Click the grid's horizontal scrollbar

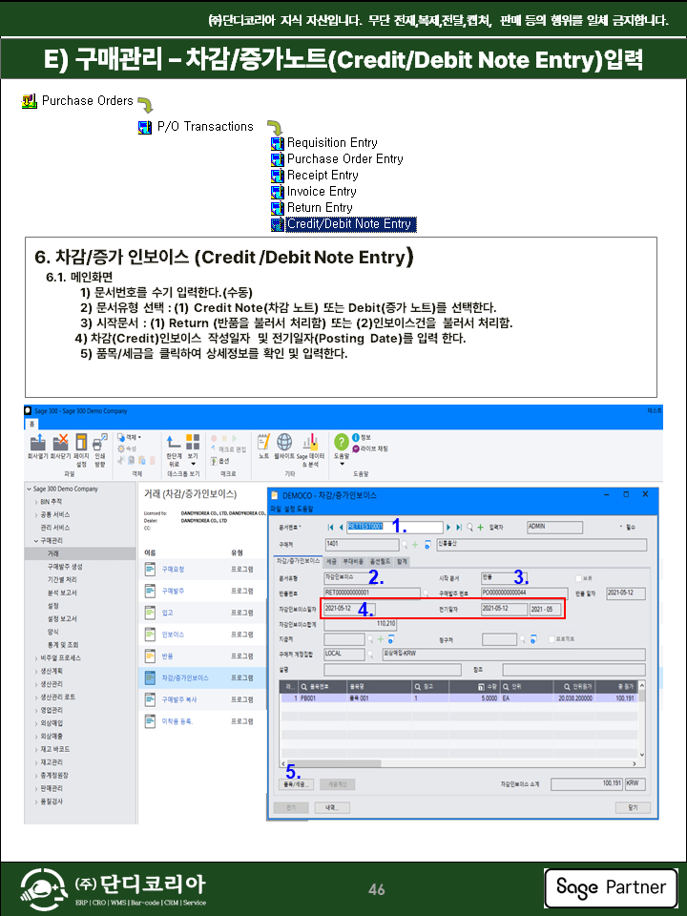(x=334, y=763)
